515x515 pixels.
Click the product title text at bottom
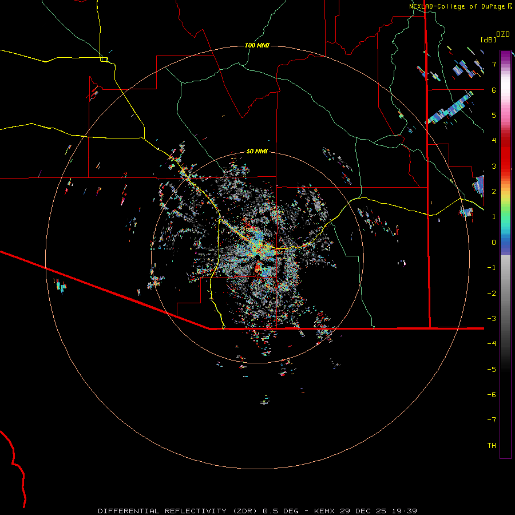click(x=257, y=511)
